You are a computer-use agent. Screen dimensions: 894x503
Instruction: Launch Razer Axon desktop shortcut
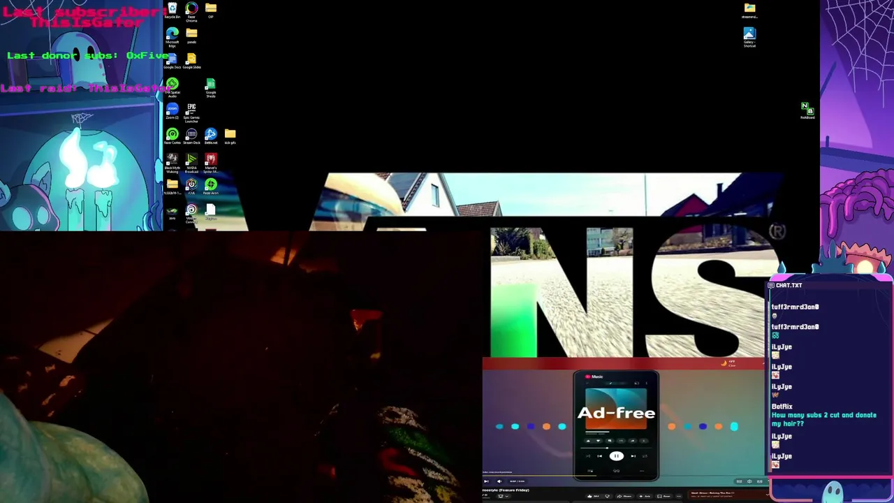click(211, 187)
